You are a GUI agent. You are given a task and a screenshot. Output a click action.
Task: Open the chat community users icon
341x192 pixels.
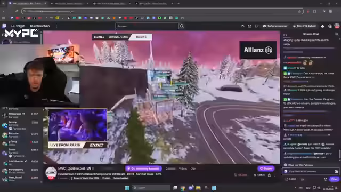(337, 34)
